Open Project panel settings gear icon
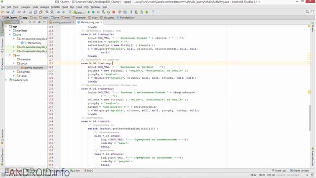The image size is (316, 178). pyautogui.click(x=39, y=22)
